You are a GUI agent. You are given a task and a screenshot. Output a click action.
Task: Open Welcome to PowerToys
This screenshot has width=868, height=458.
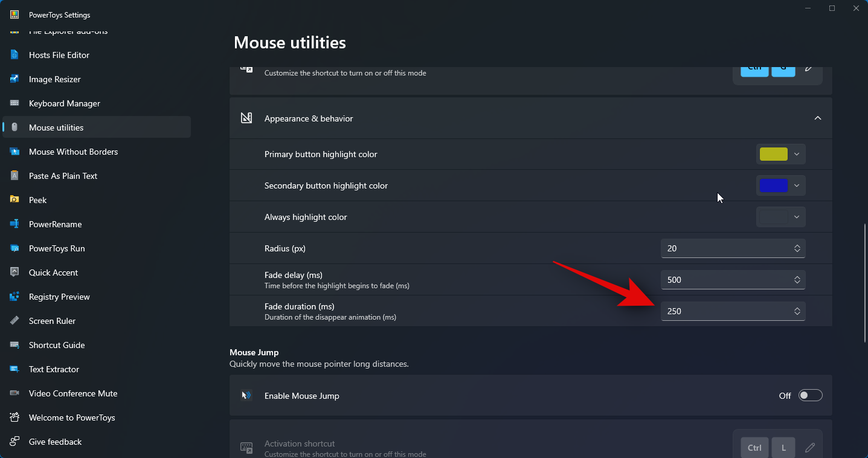click(72, 418)
